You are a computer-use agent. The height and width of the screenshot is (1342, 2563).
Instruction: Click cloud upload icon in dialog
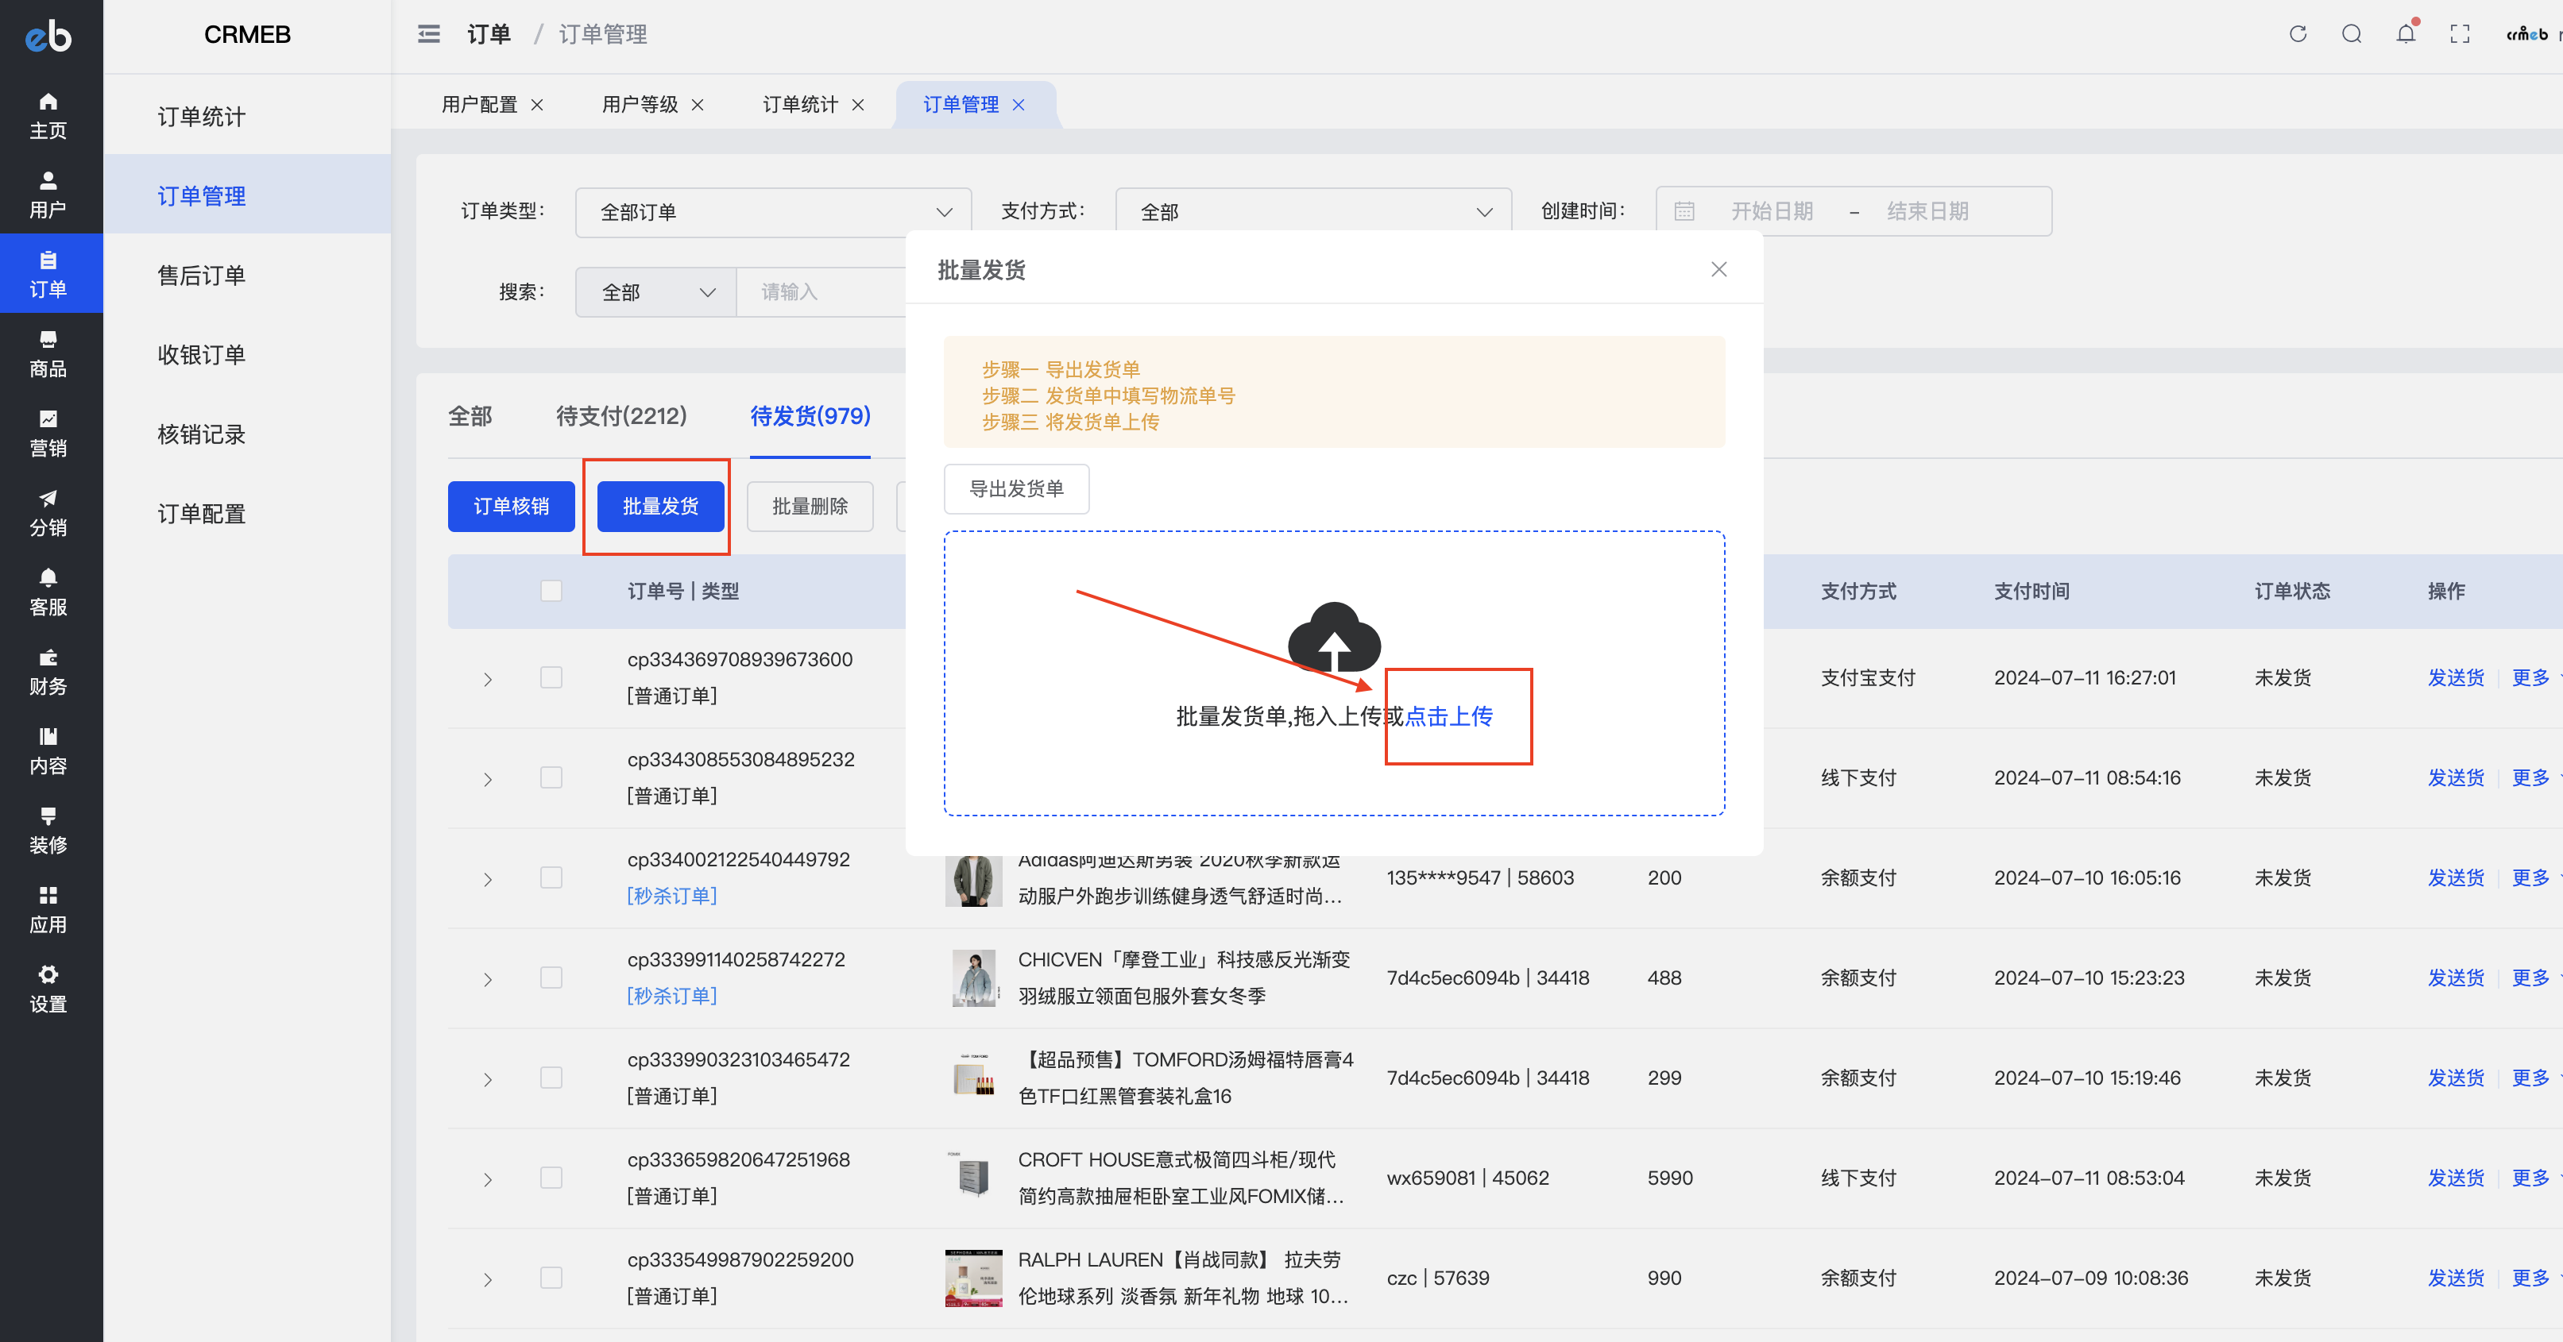1333,638
